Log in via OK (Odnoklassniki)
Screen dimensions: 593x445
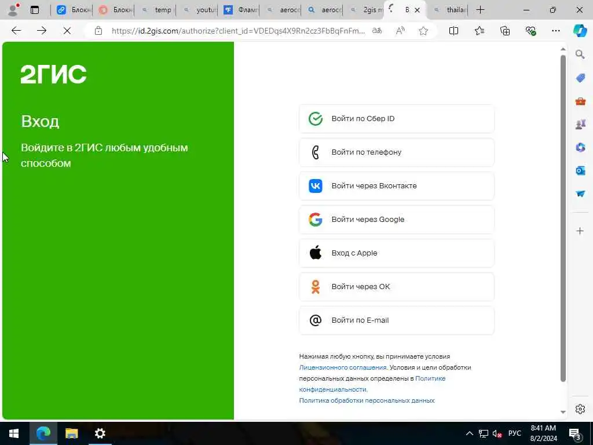pos(396,287)
